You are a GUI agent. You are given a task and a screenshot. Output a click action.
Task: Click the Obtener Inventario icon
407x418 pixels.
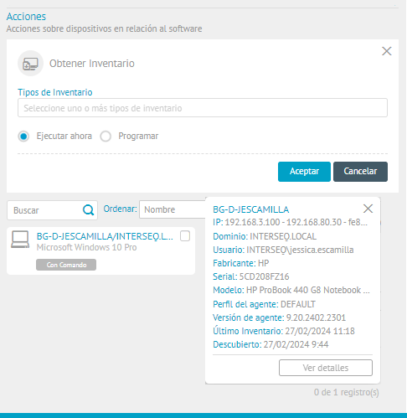(30, 64)
